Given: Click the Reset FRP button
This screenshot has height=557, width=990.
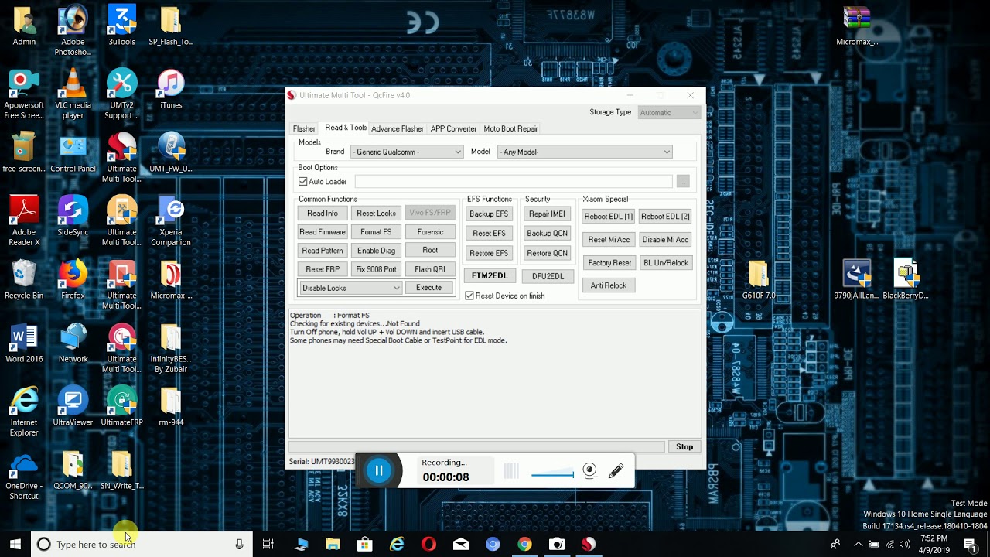Looking at the screenshot, I should pos(323,269).
